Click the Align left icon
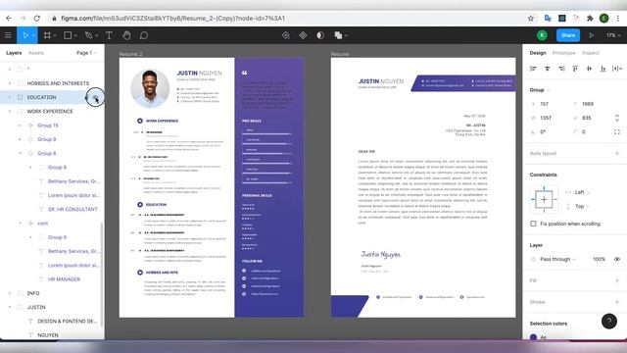627x353 pixels. [x=533, y=69]
